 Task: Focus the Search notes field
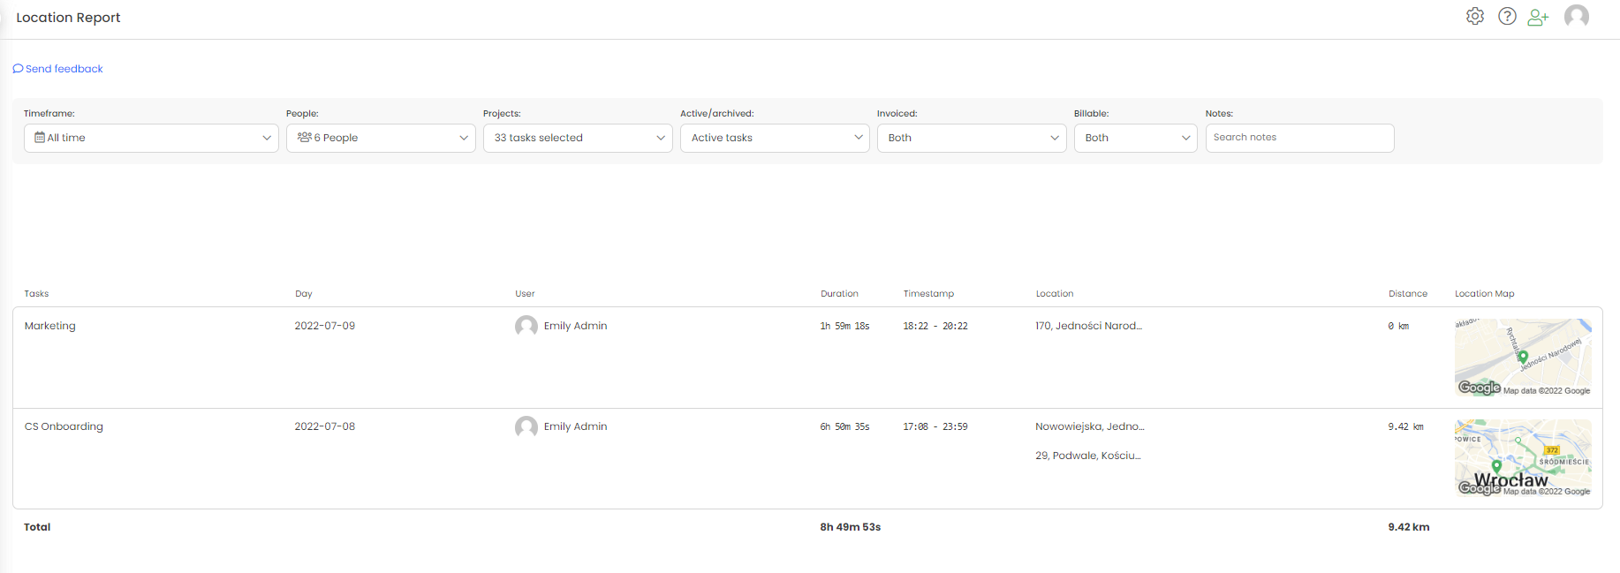click(x=1299, y=138)
